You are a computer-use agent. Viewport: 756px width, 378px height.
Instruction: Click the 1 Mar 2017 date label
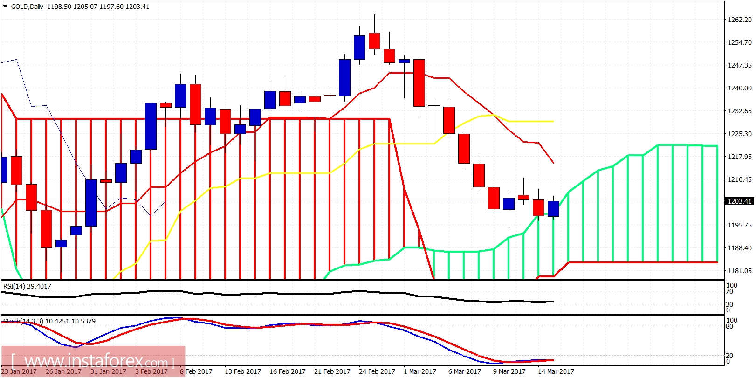420,371
